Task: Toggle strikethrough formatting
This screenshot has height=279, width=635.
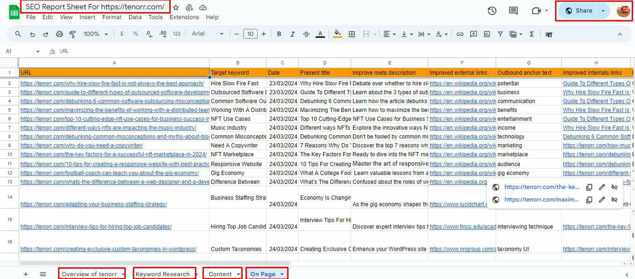Action: pos(305,34)
